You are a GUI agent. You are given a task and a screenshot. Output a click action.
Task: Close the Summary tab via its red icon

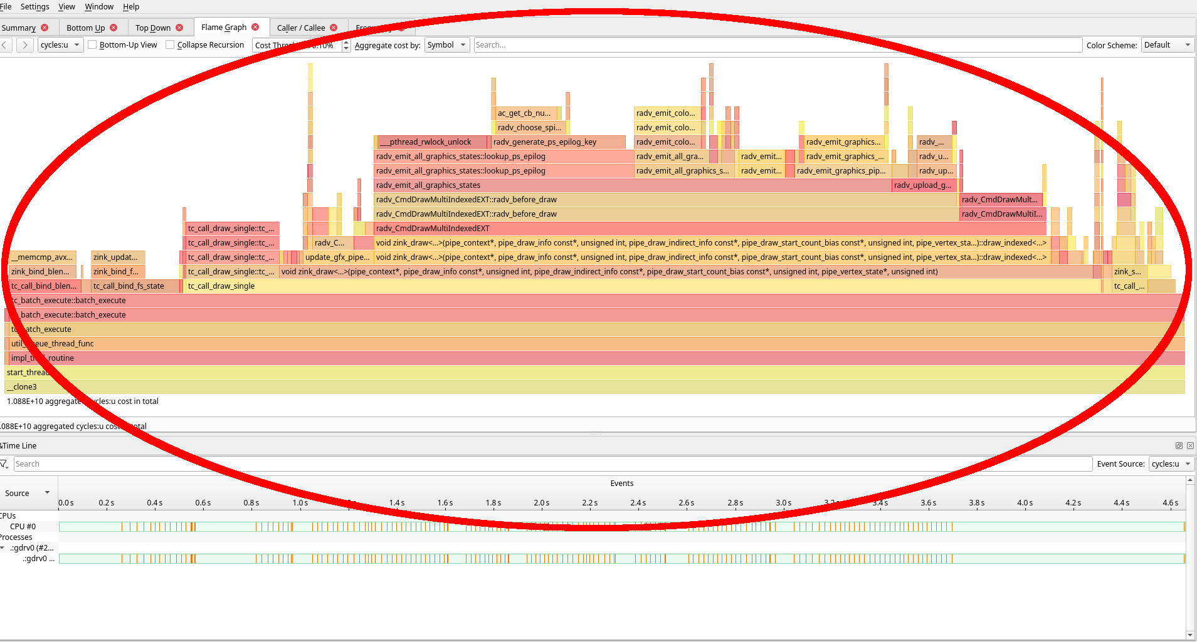(45, 28)
